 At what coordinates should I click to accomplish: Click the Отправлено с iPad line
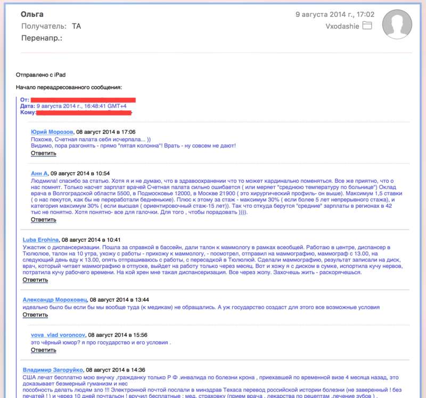pos(40,75)
